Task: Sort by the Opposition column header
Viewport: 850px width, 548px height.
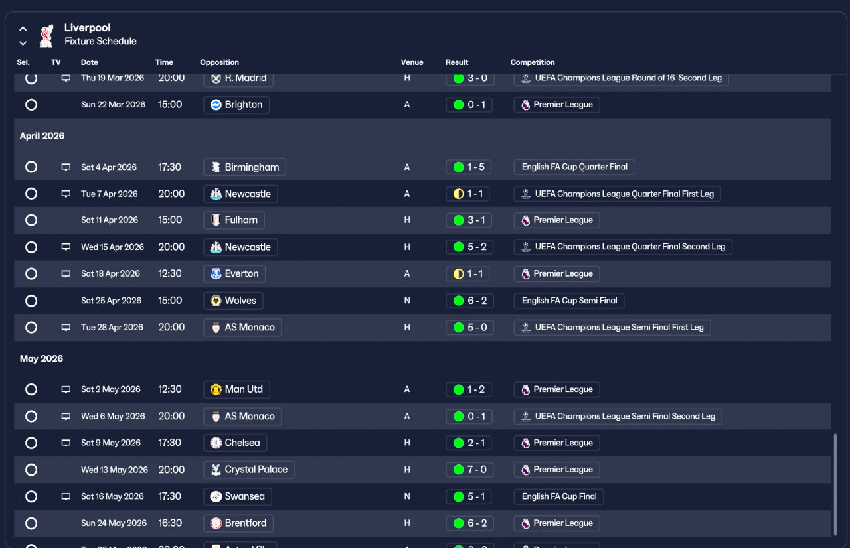Action: click(x=219, y=62)
